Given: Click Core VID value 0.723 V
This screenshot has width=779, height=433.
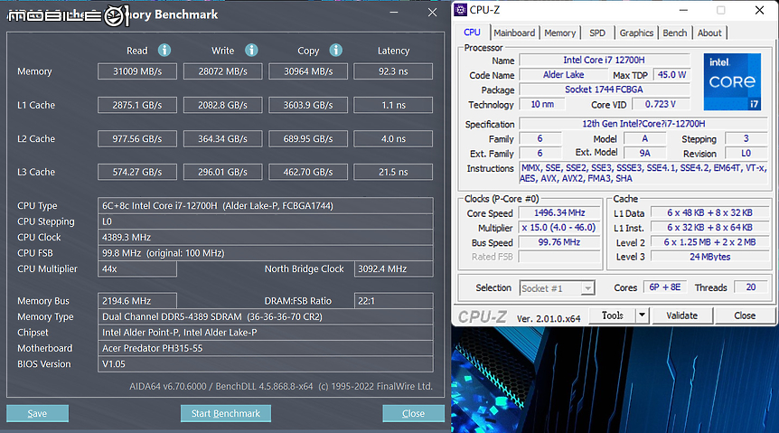Looking at the screenshot, I should click(661, 104).
